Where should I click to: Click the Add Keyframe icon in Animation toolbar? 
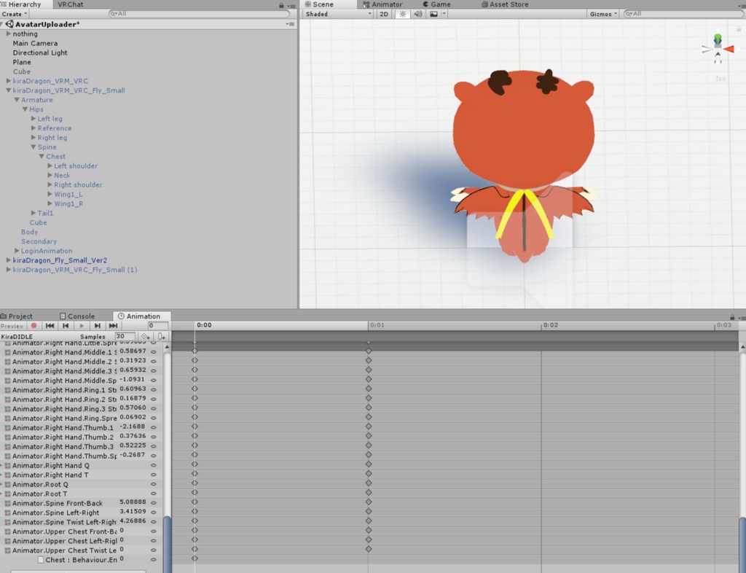tap(144, 336)
